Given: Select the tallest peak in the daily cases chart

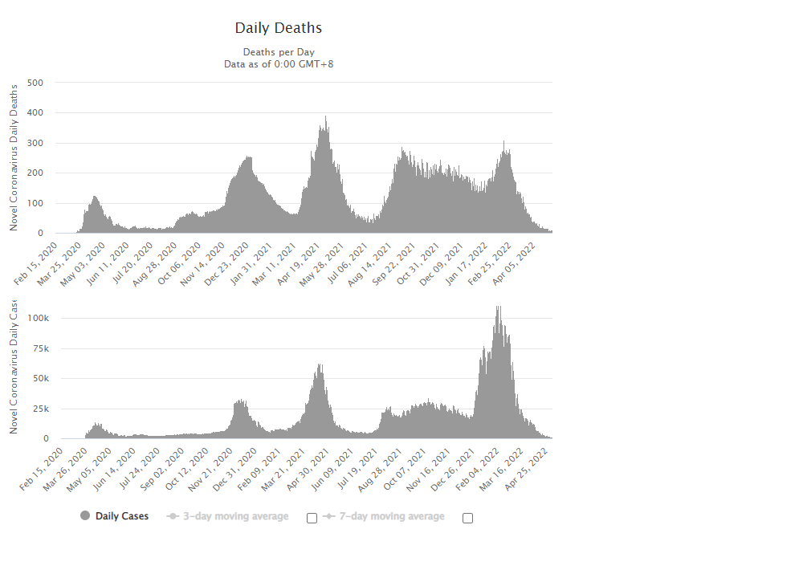Looking at the screenshot, I should click(x=498, y=308).
